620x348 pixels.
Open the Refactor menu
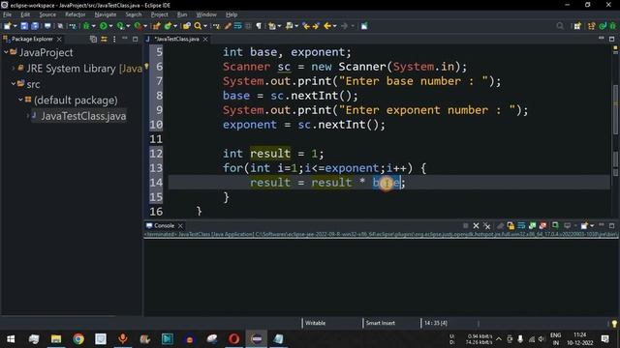[x=76, y=14]
